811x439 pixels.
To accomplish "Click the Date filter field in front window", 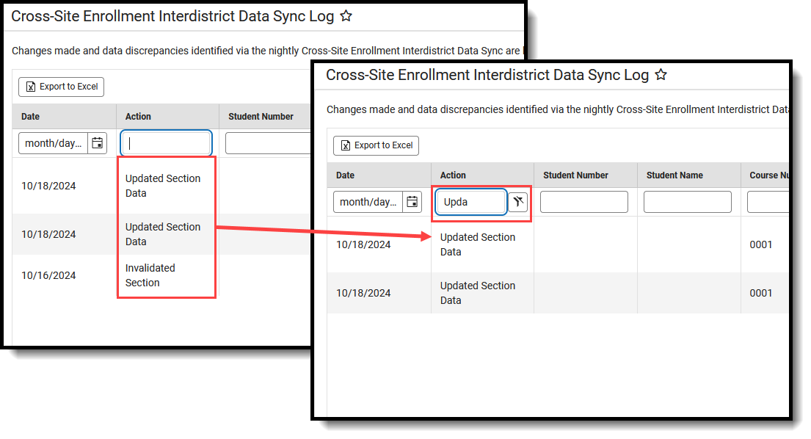I will pyautogui.click(x=368, y=202).
